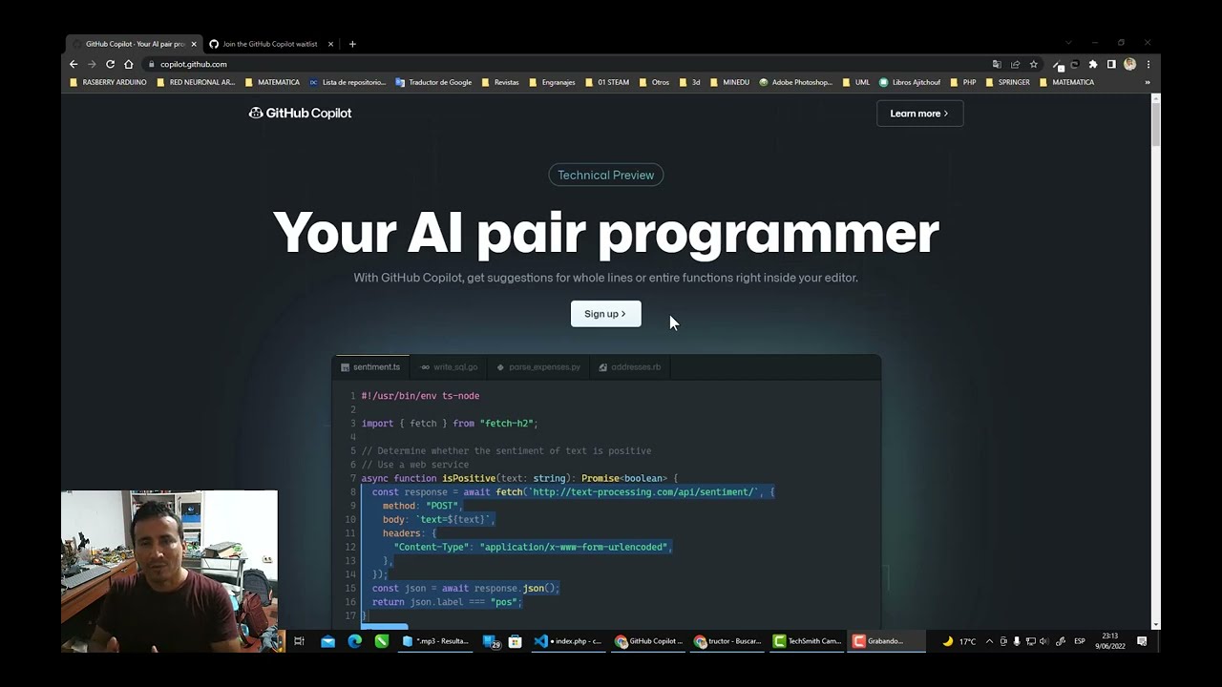This screenshot has height=687, width=1222.
Task: Open the taskbar clock showing 23:13
Action: (1109, 640)
